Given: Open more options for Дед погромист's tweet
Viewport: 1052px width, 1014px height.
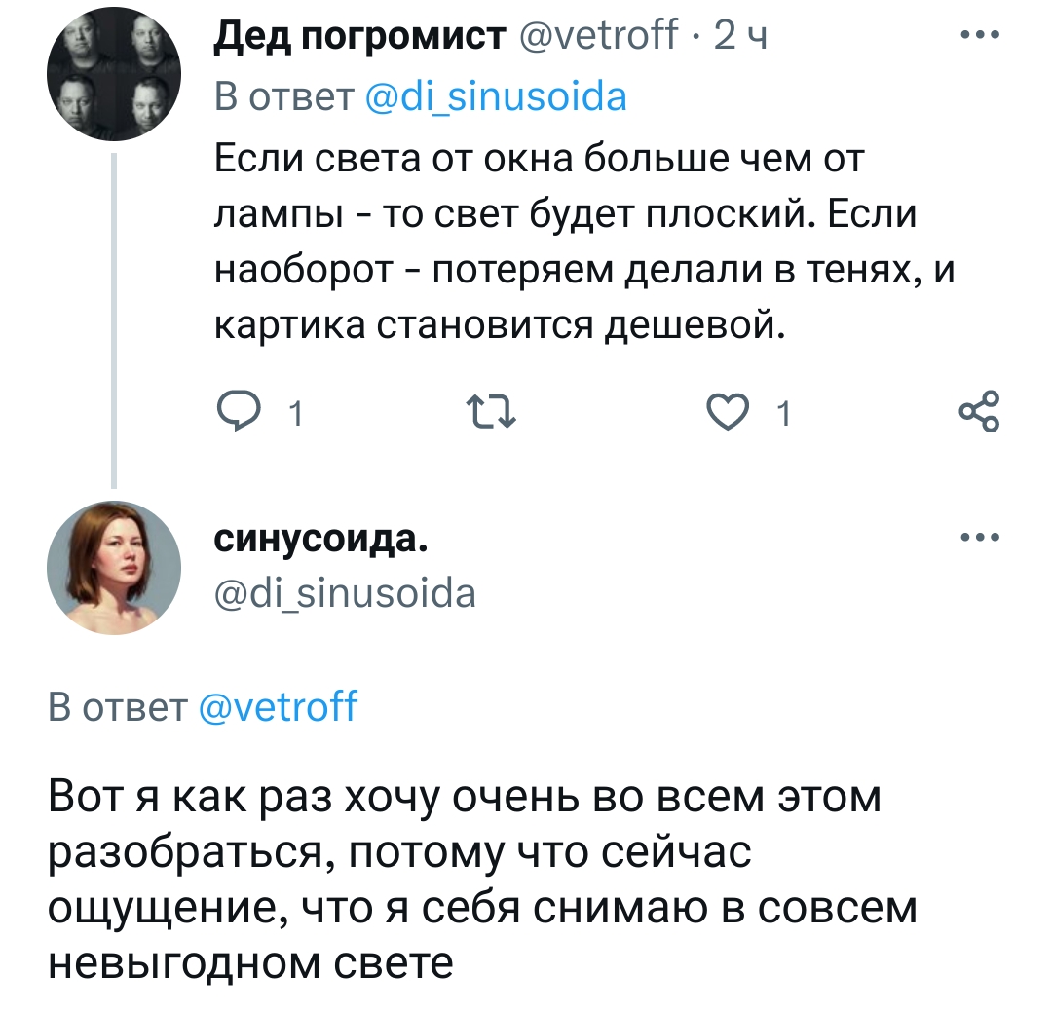Looking at the screenshot, I should point(979,36).
